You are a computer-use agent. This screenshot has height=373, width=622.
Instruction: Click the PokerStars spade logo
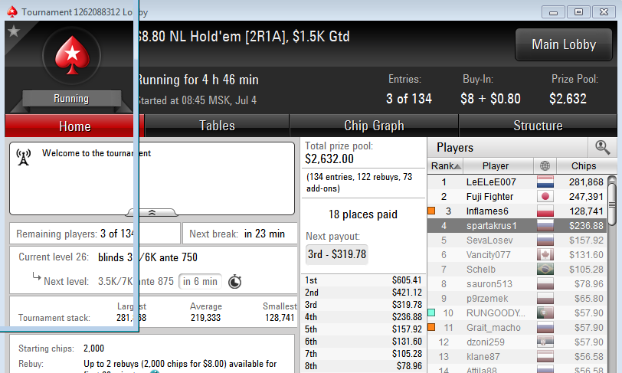72,55
